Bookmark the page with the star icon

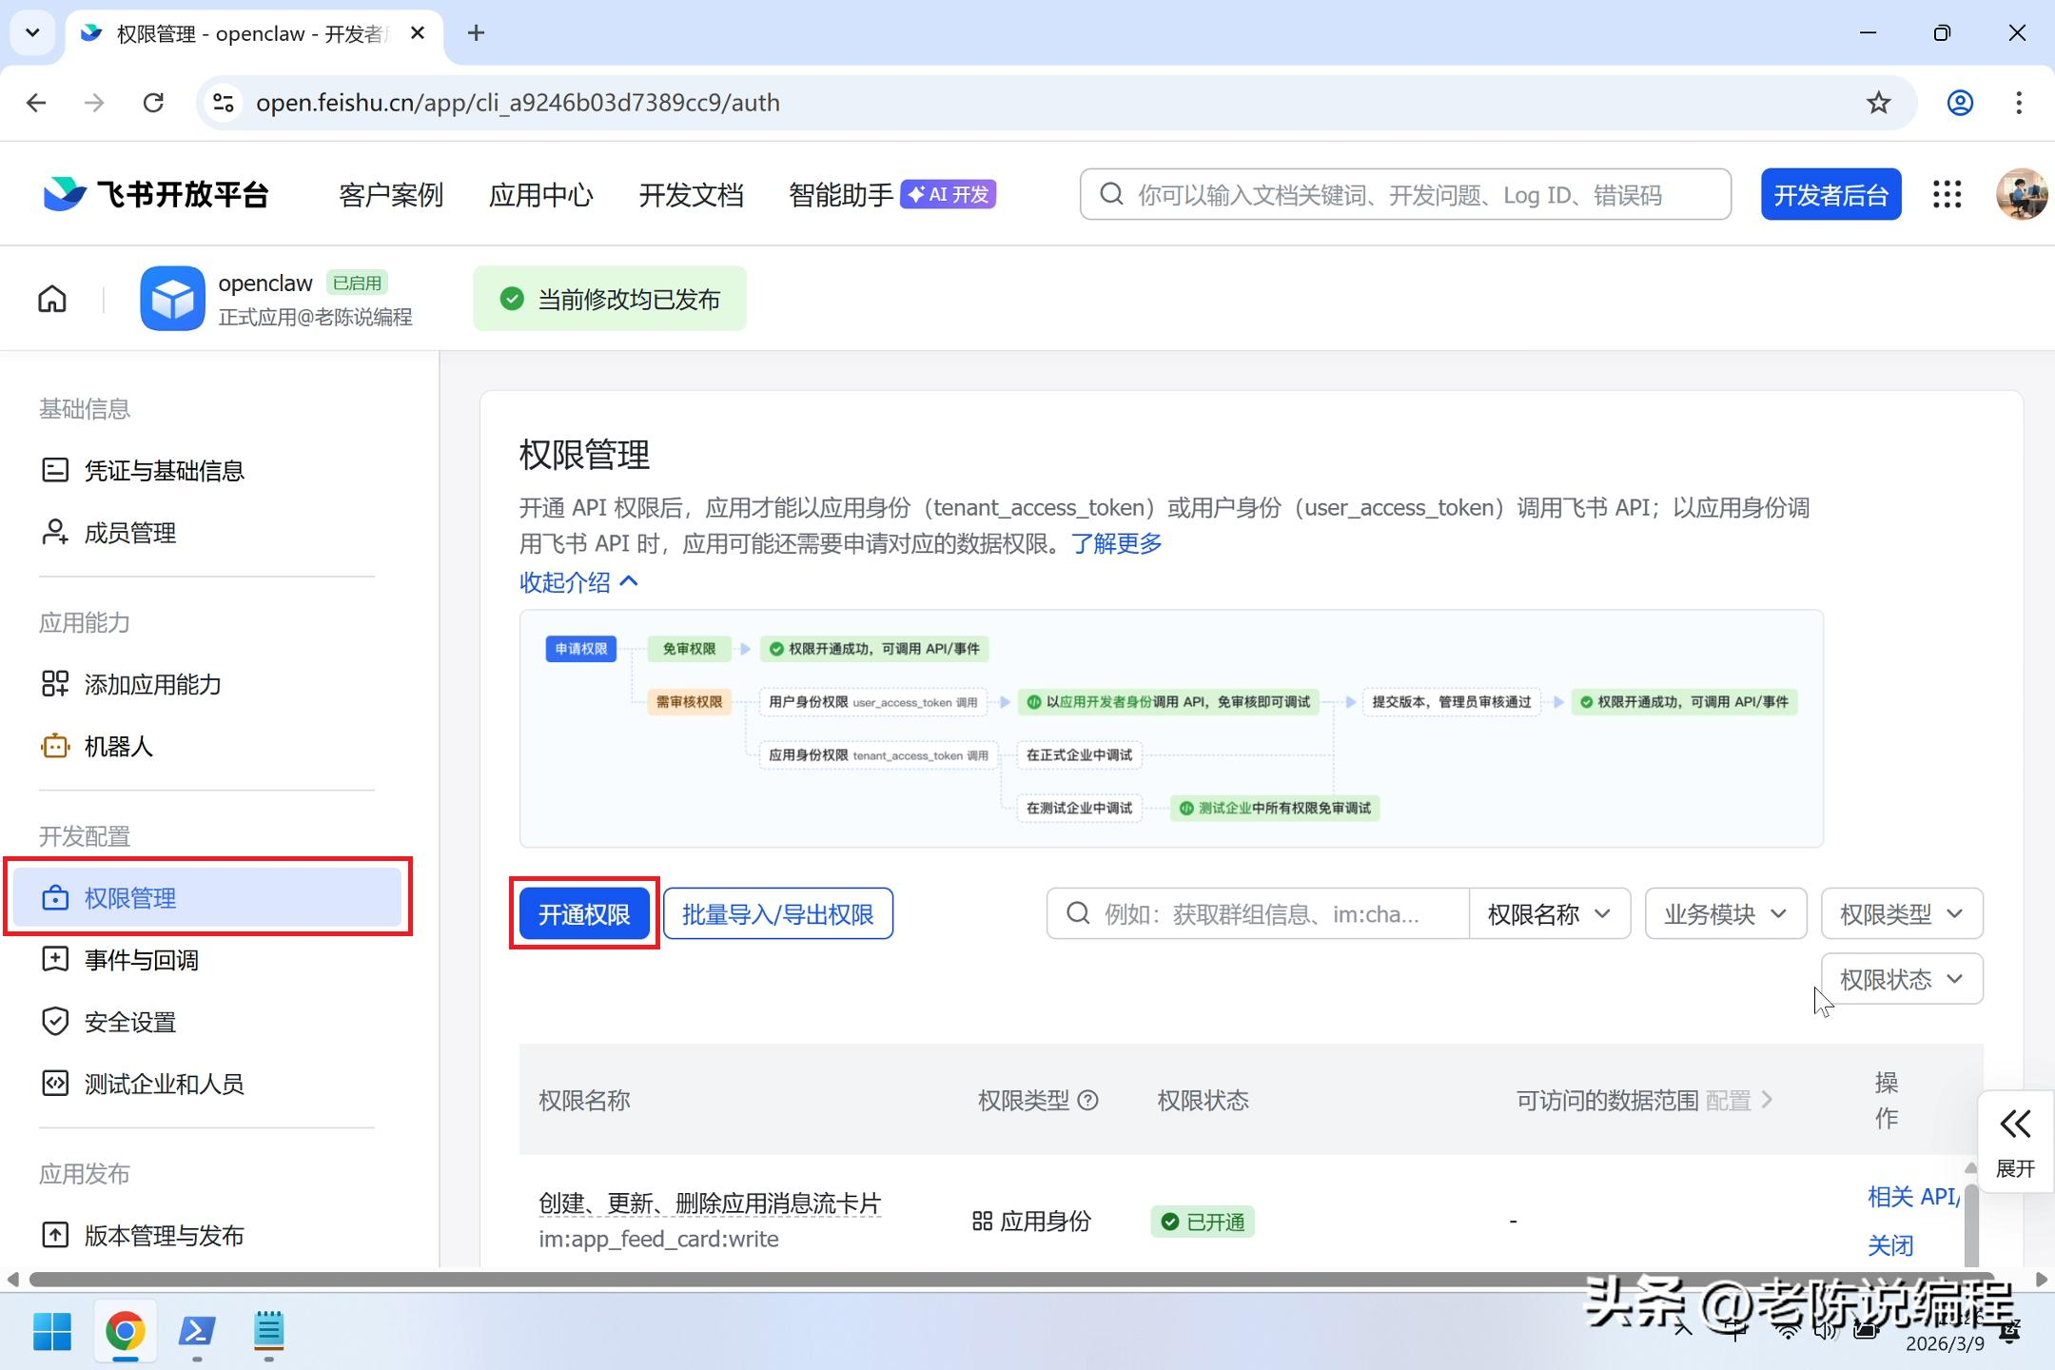(1878, 103)
